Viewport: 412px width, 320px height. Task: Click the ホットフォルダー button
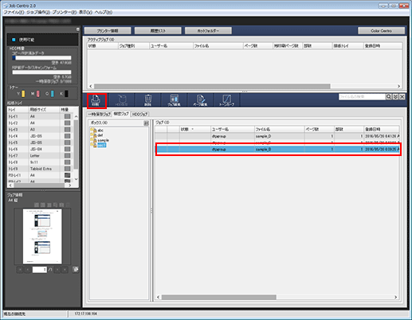(x=208, y=31)
